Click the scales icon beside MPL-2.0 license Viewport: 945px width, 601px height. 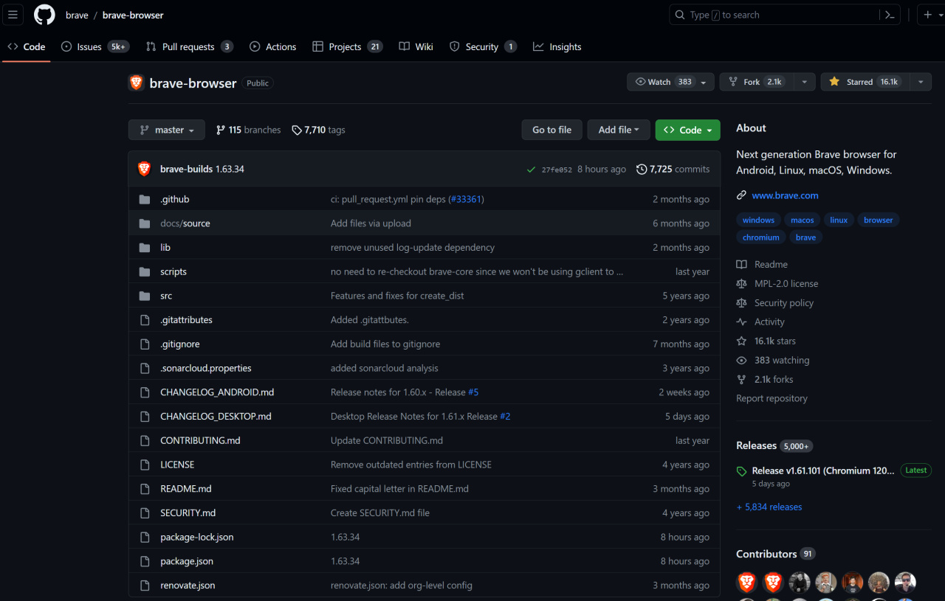741,284
